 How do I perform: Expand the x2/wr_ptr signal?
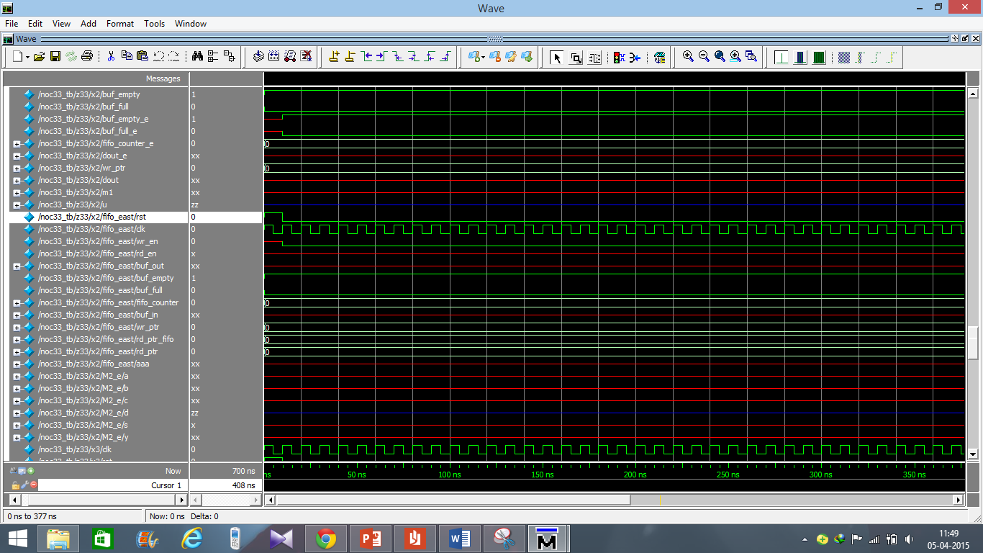pos(17,168)
